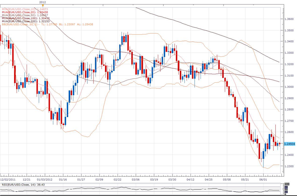The height and width of the screenshot is (196, 297).
Task: Click the RSI scale 100 label
Action: click(x=287, y=184)
